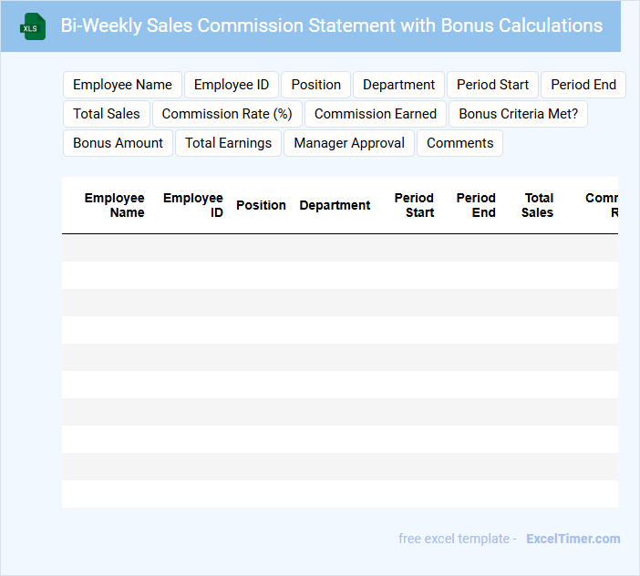Select the Period End tag
This screenshot has height=576, width=640.
click(x=583, y=85)
